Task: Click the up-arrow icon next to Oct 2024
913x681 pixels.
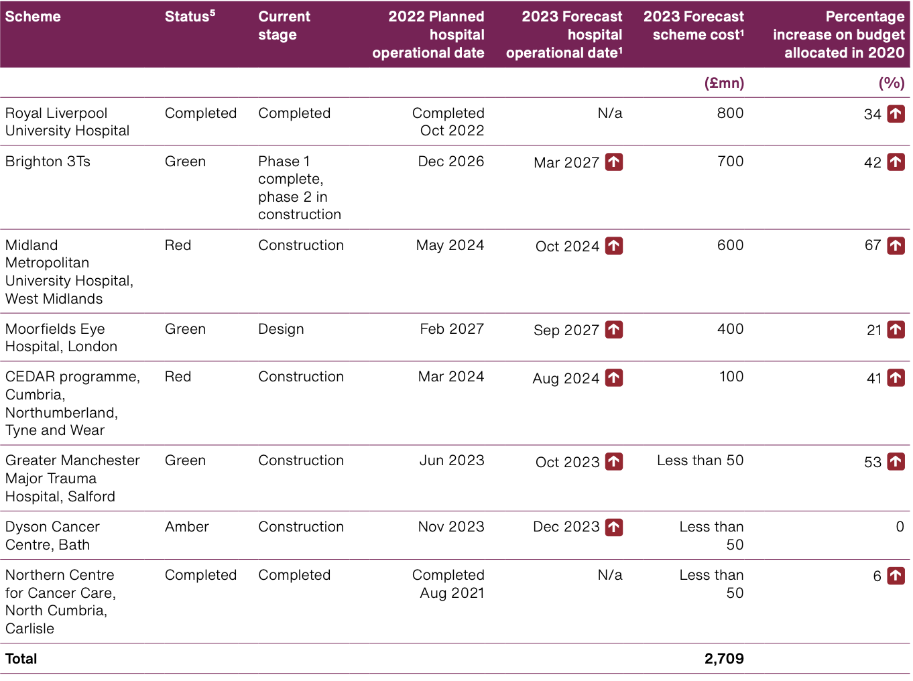Action: point(614,246)
